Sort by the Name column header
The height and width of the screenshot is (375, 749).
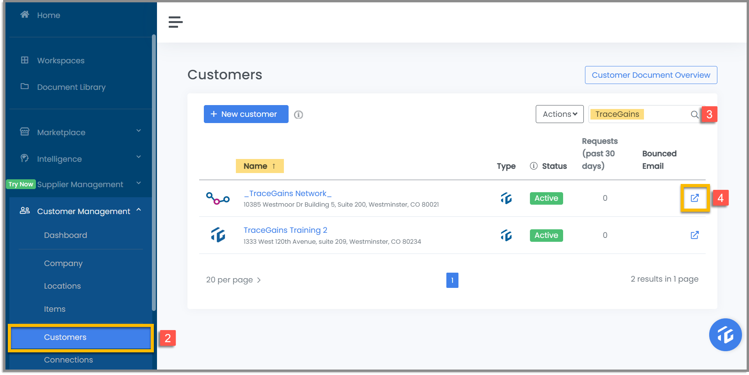(x=260, y=166)
